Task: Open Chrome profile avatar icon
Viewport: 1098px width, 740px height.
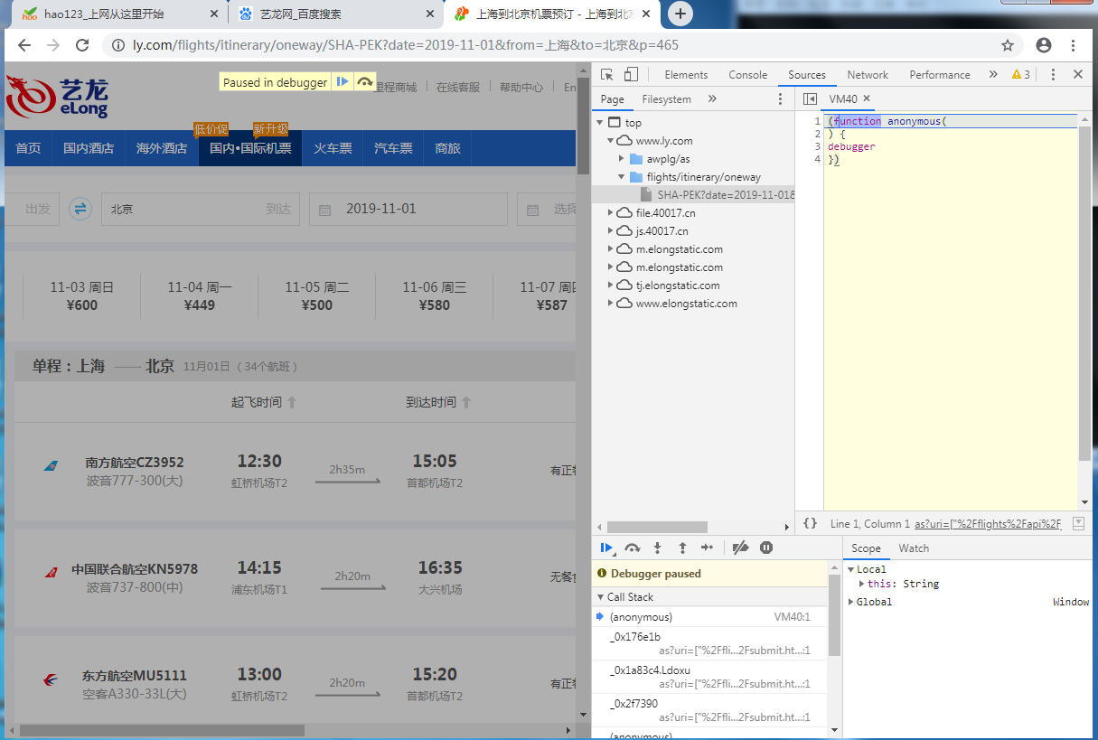Action: 1044,45
